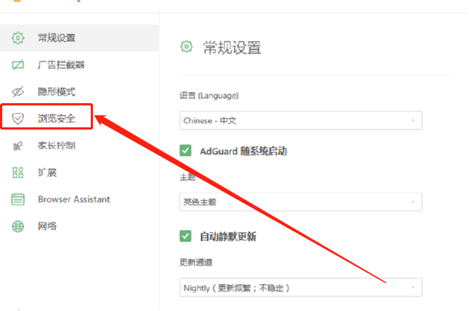Open the 网络 settings section
Screen dimensions: 469x311
[79, 226]
